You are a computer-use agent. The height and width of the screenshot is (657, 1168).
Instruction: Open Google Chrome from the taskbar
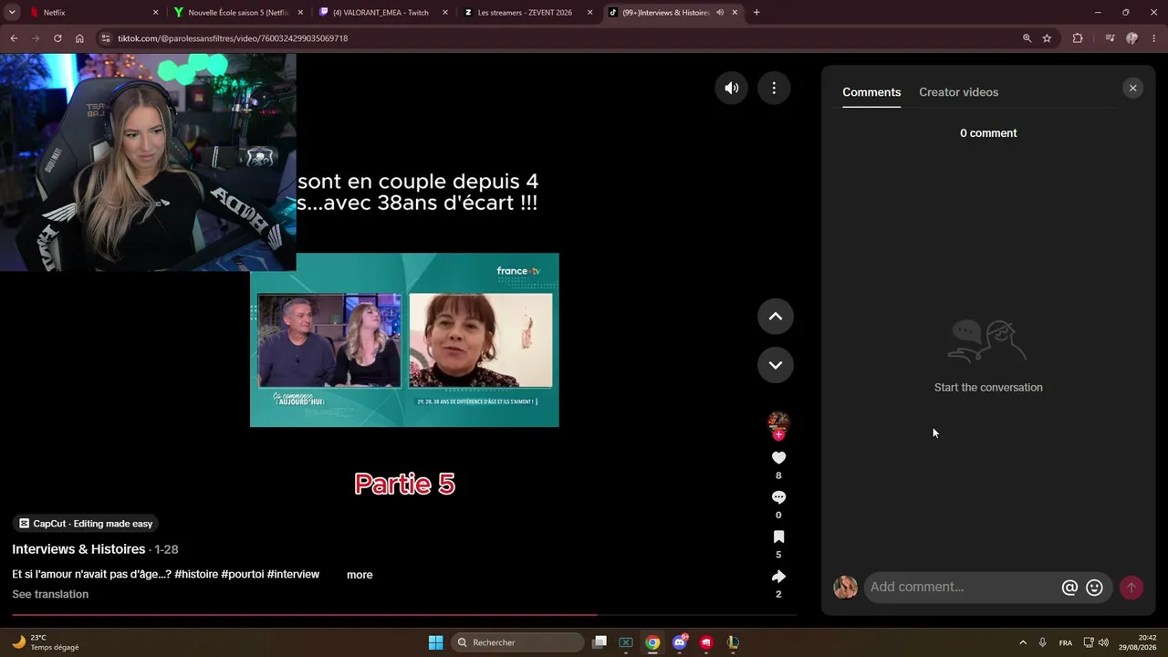pos(652,642)
